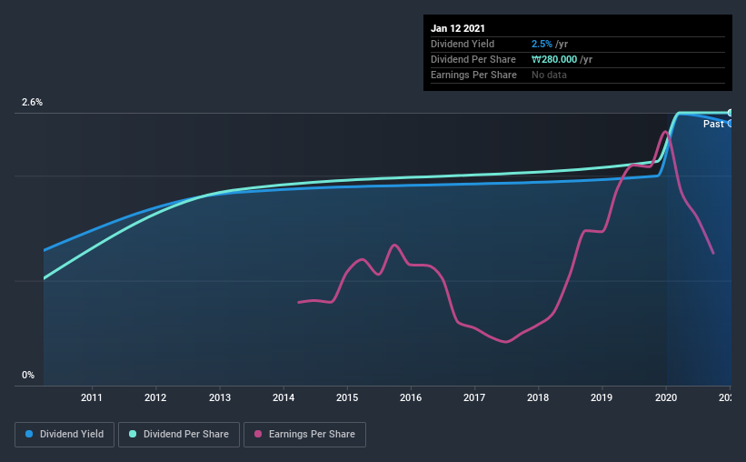The height and width of the screenshot is (462, 746).
Task: Click the Past marker label
Action: point(713,124)
